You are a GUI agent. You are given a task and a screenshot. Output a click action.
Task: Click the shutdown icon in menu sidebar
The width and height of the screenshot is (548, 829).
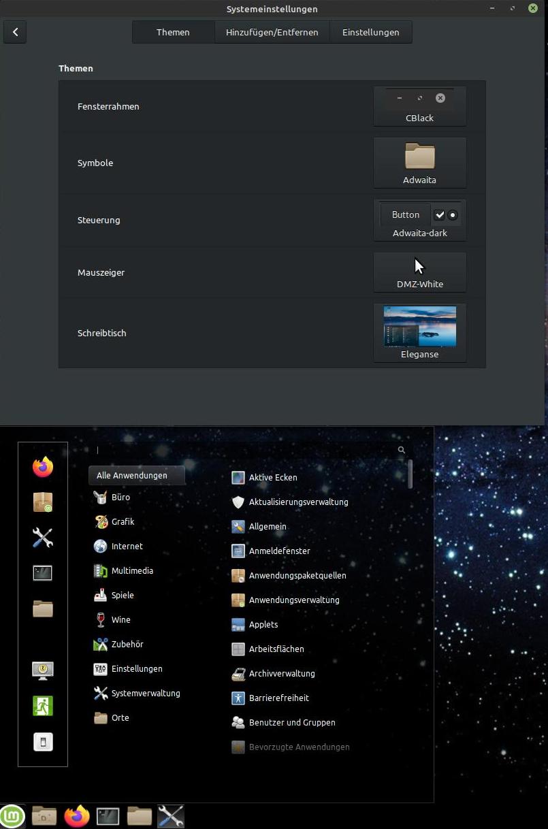[x=43, y=742]
